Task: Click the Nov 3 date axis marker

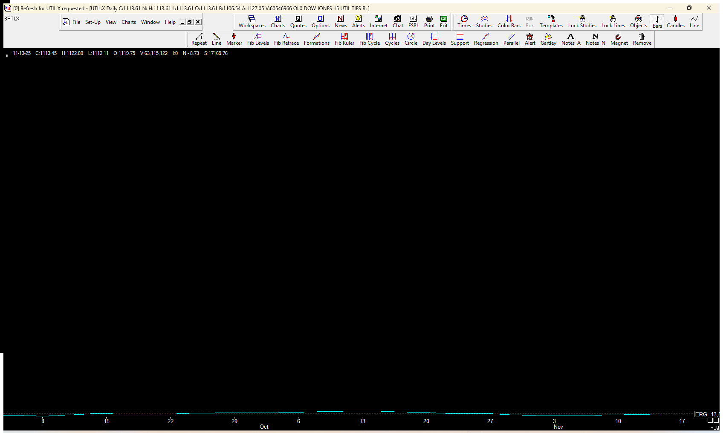Action: tap(555, 421)
